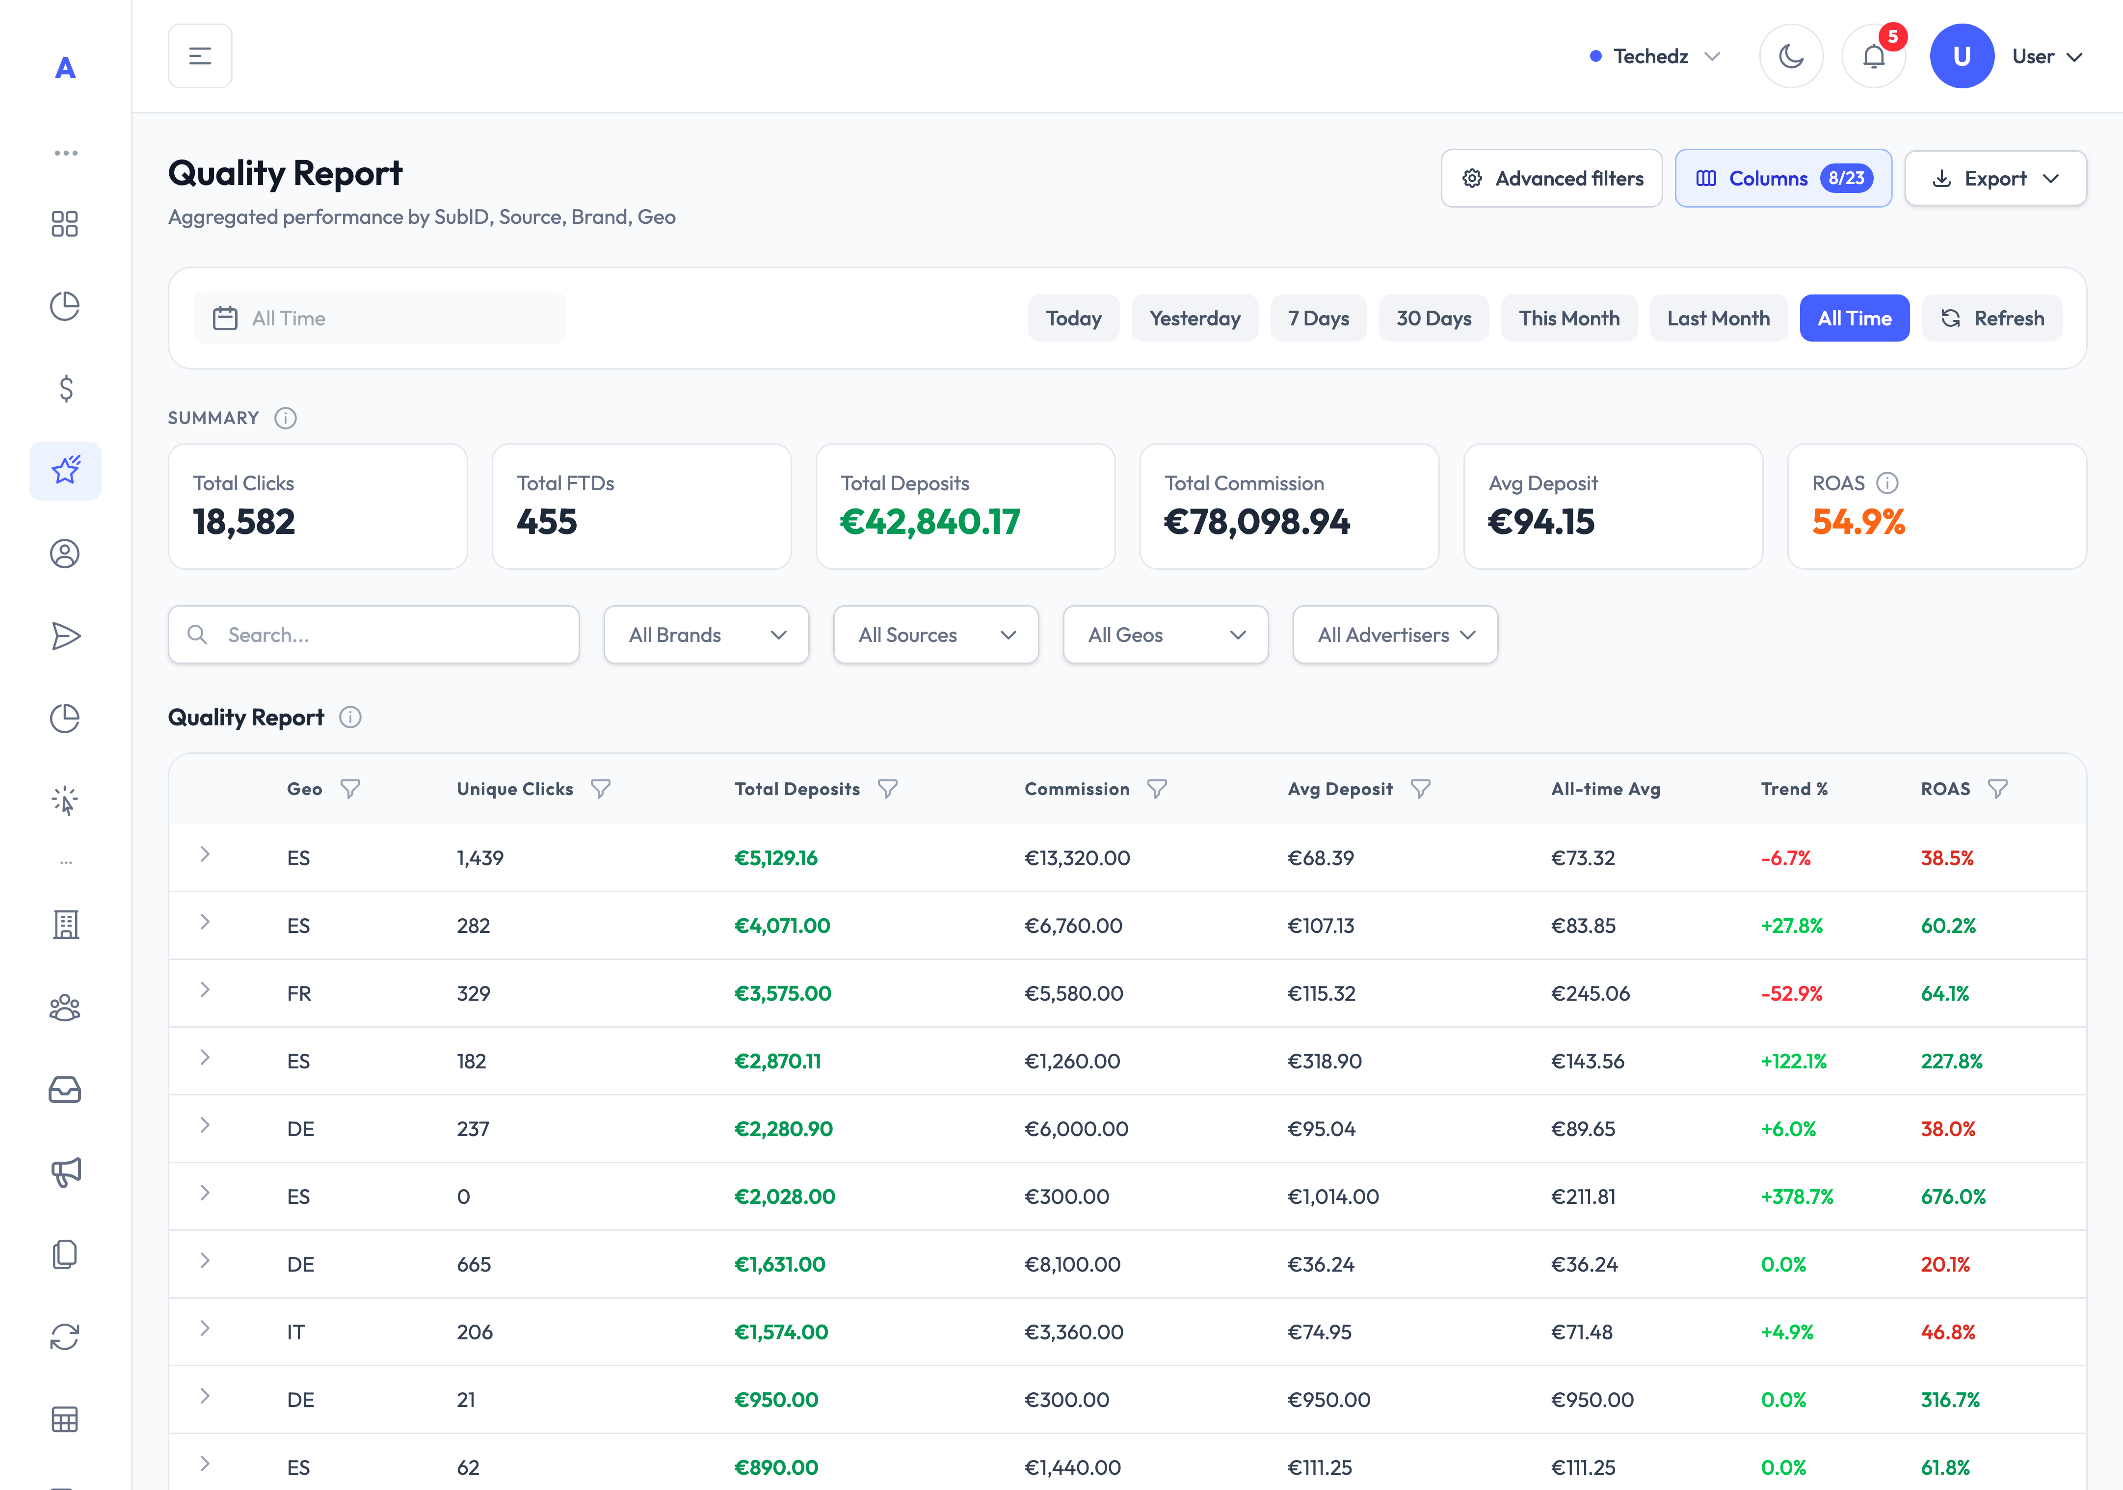Select the Last Month date range

1718,318
